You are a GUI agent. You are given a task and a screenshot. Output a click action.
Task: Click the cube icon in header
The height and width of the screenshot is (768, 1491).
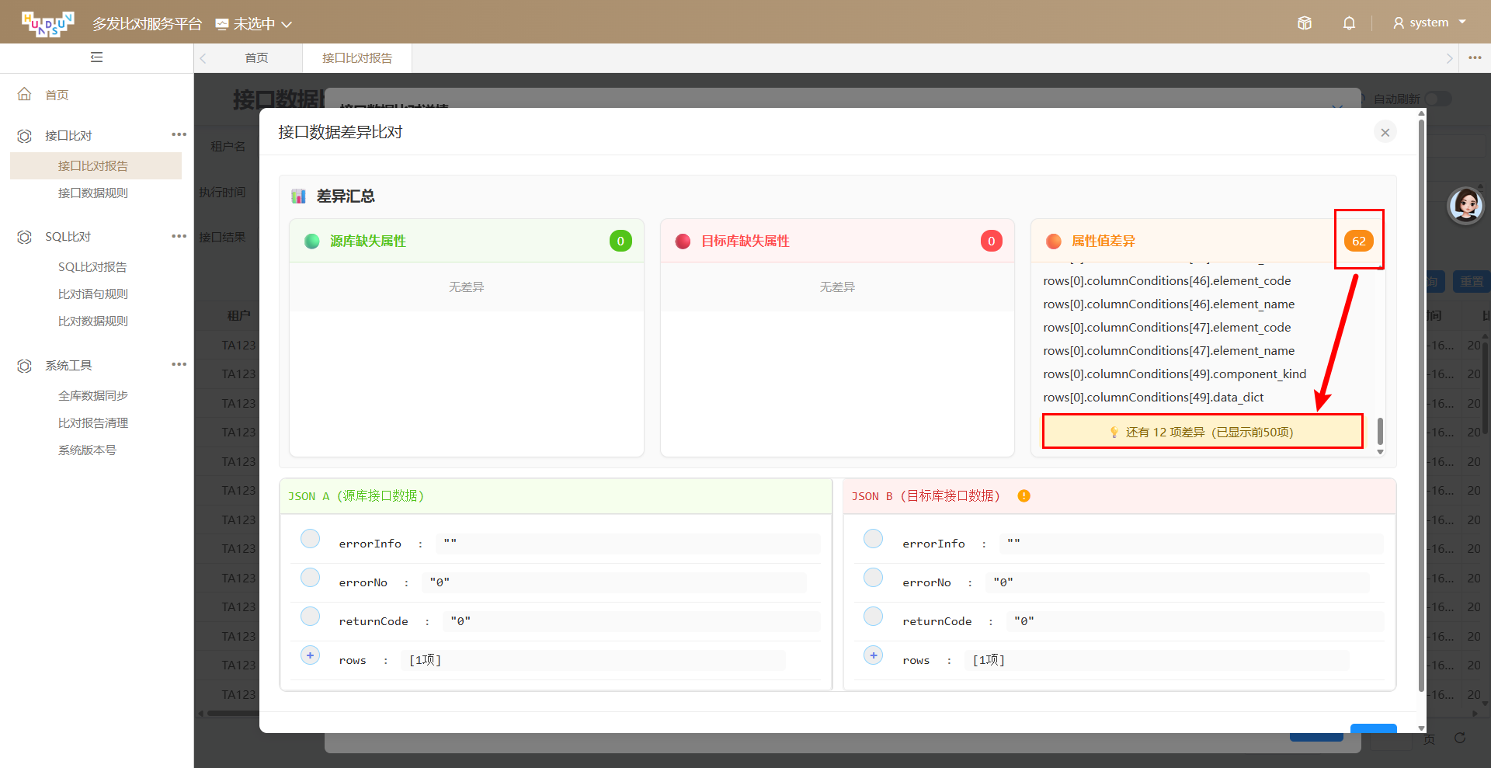point(1305,23)
